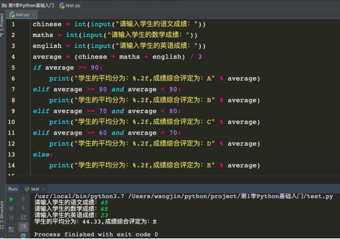Click the print statement for grade A

point(154,79)
